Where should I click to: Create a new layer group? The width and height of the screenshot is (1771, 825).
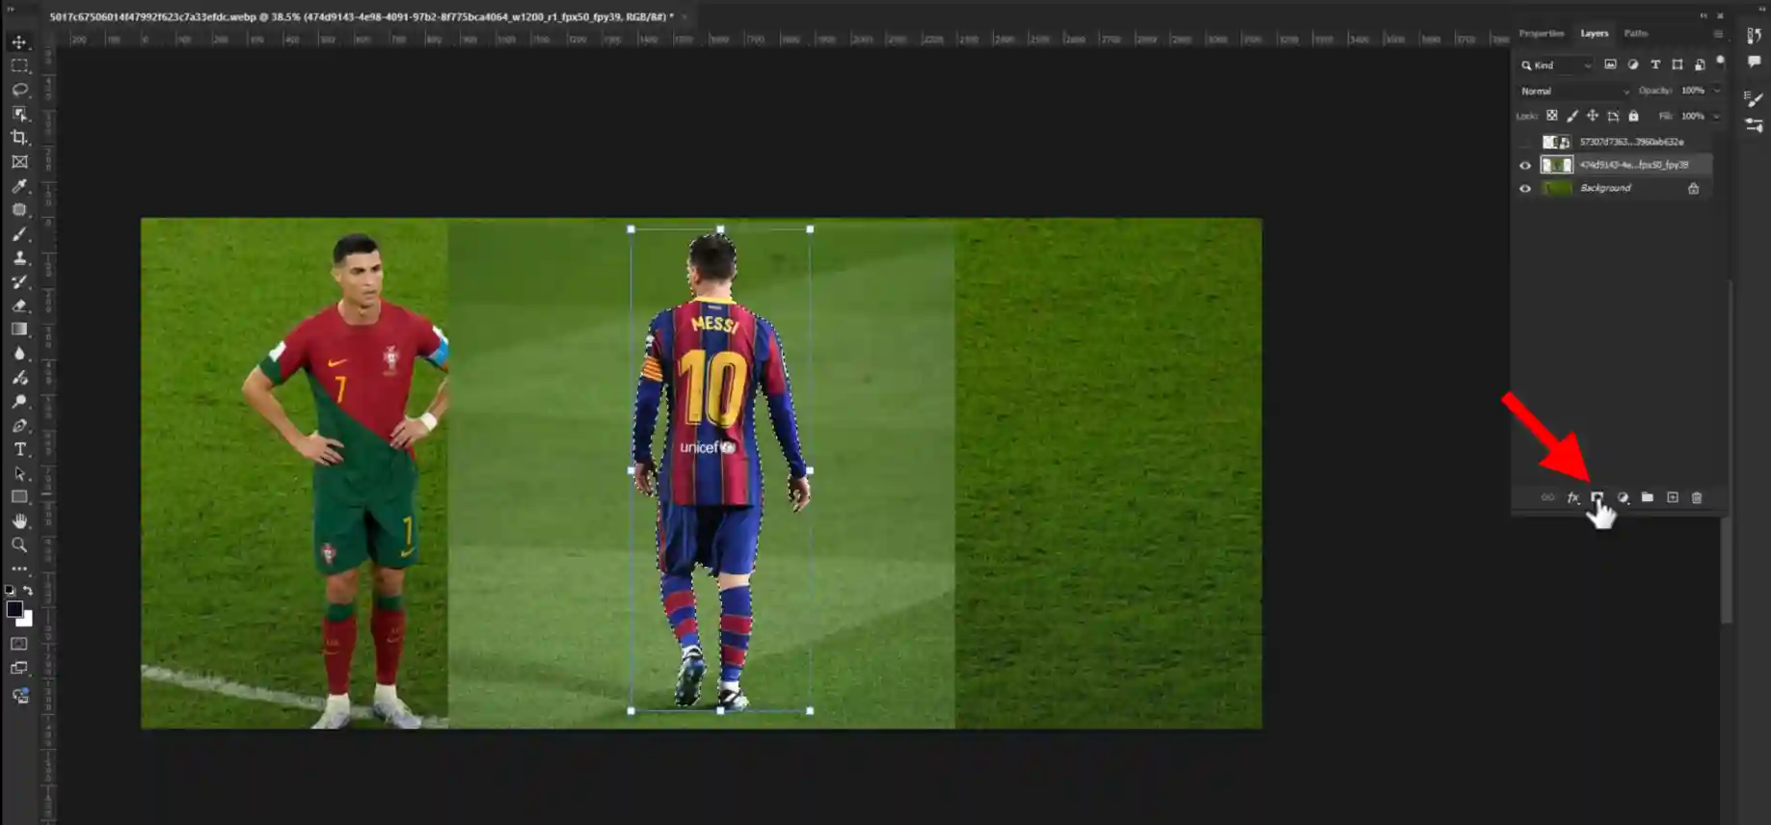click(1648, 497)
